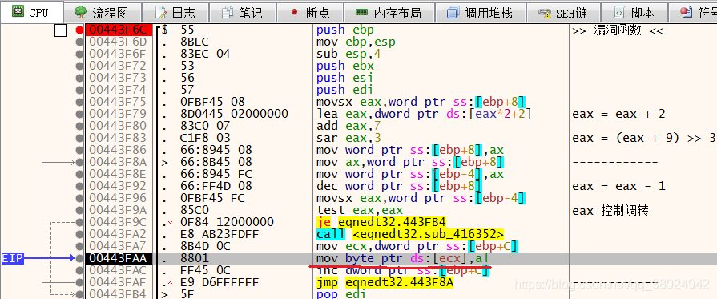Select address 00443FAC
Screen dimensions: 717x299
point(119,270)
